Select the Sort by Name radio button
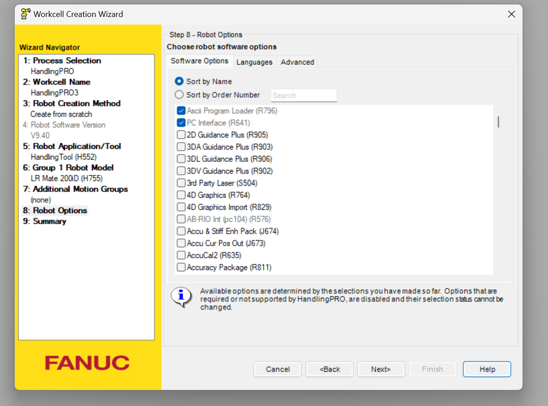 tap(179, 81)
